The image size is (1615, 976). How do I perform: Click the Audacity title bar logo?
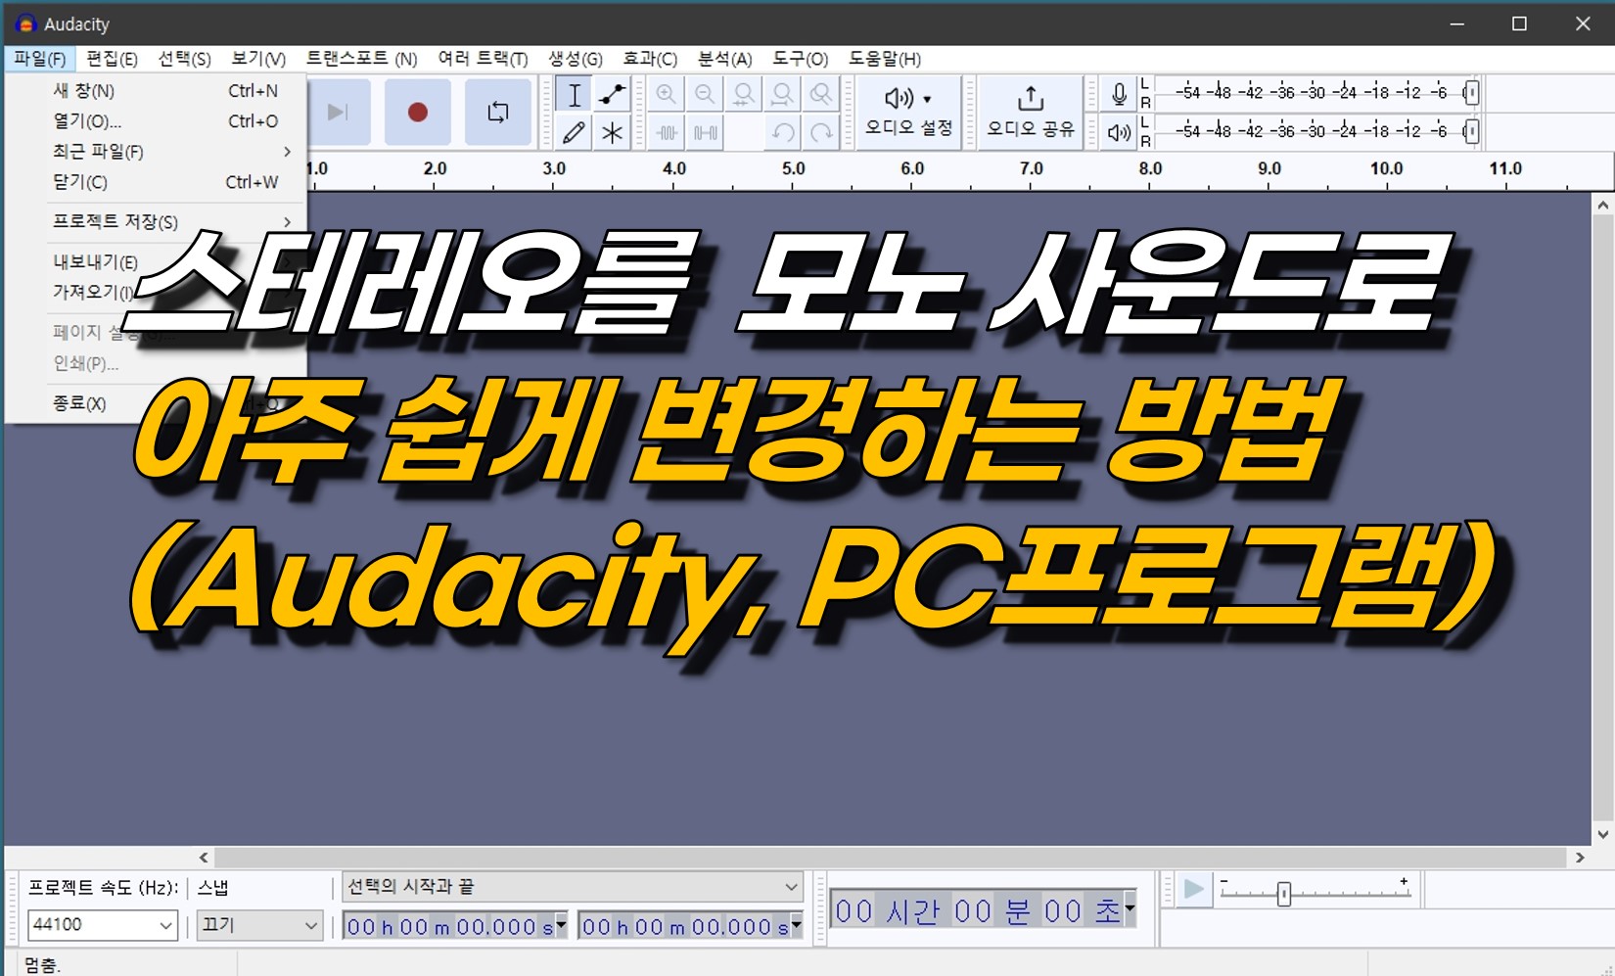tap(25, 23)
